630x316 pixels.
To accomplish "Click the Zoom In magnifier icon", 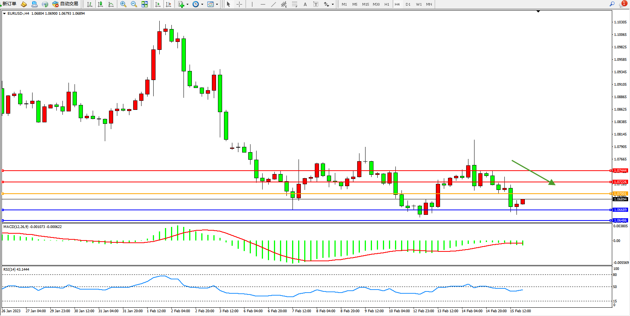I will tap(123, 4).
